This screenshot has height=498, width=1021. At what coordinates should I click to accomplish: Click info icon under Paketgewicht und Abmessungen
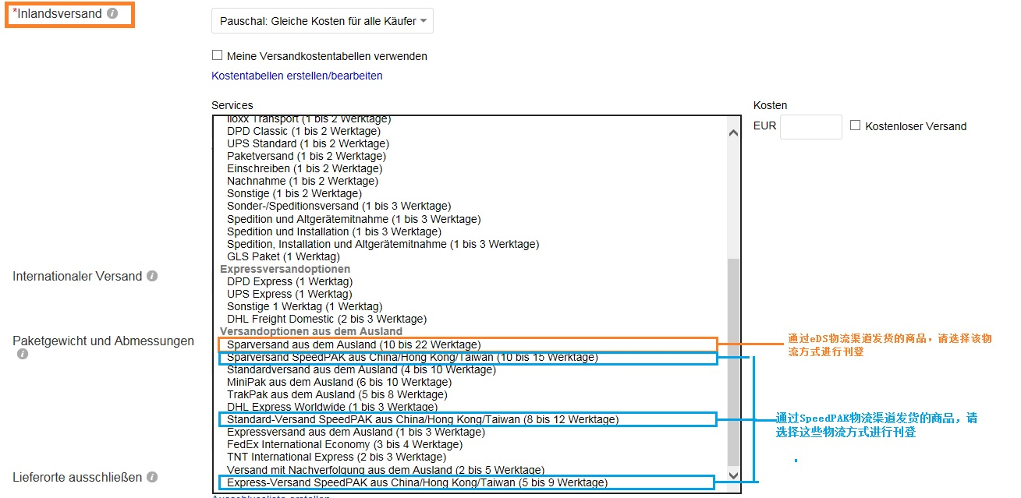click(x=23, y=354)
